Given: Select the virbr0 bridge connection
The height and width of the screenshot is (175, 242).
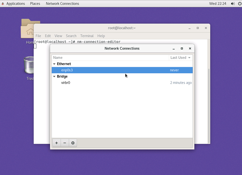Looking at the screenshot, I should click(122, 83).
